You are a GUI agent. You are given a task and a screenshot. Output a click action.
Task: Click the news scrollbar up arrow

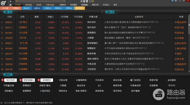189,15
